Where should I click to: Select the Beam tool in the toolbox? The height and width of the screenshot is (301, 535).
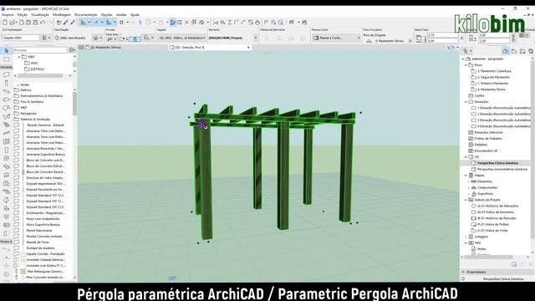(x=6, y=91)
